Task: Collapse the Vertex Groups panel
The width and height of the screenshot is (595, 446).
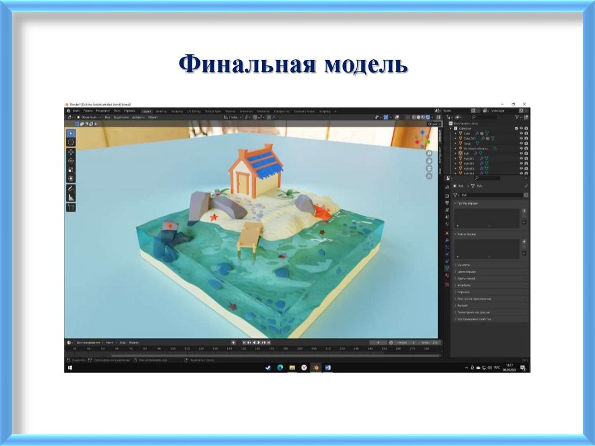Action: click(x=457, y=204)
